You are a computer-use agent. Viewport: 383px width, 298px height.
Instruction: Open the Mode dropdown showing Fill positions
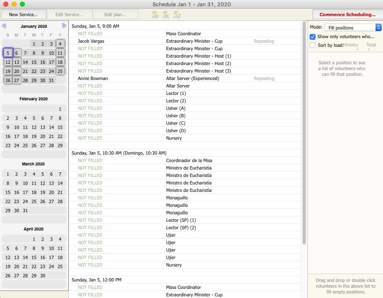click(352, 27)
